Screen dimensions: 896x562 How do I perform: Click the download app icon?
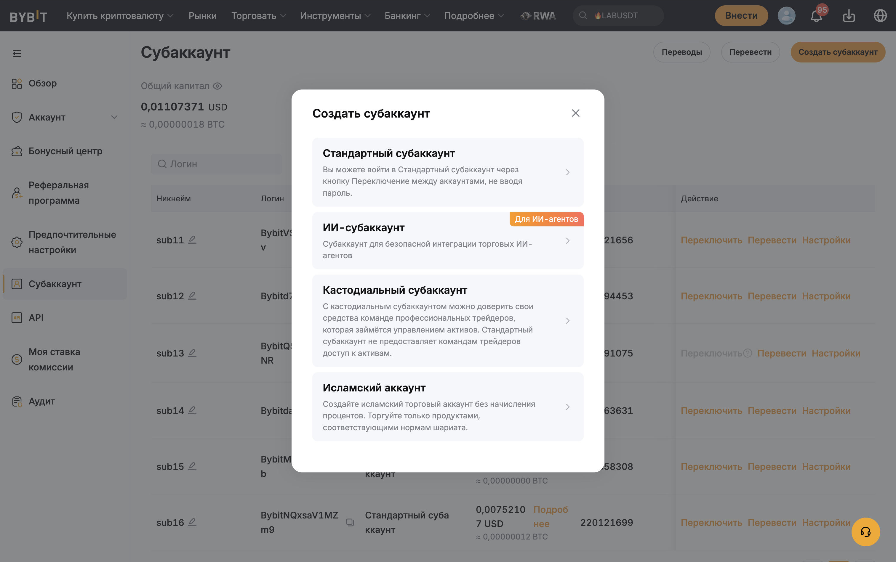[x=849, y=16]
